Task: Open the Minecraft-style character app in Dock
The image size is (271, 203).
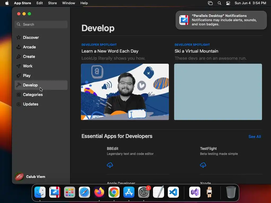Action: click(x=209, y=192)
